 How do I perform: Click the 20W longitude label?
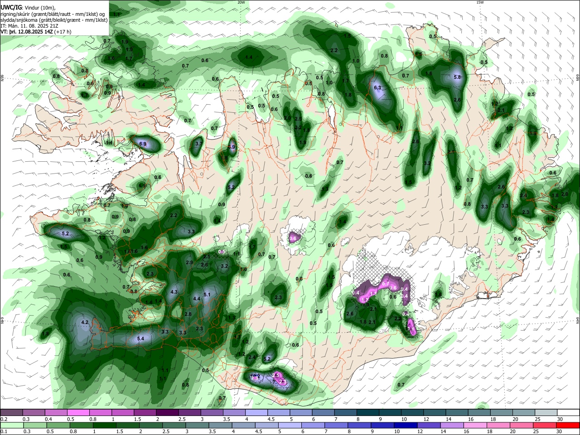tap(242, 2)
